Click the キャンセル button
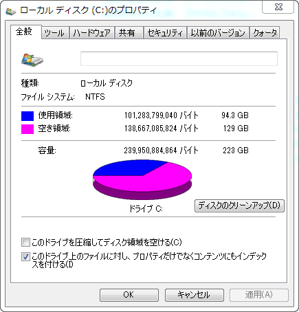 coord(195,295)
